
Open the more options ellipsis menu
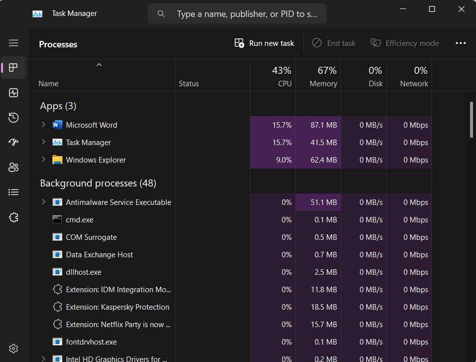460,43
